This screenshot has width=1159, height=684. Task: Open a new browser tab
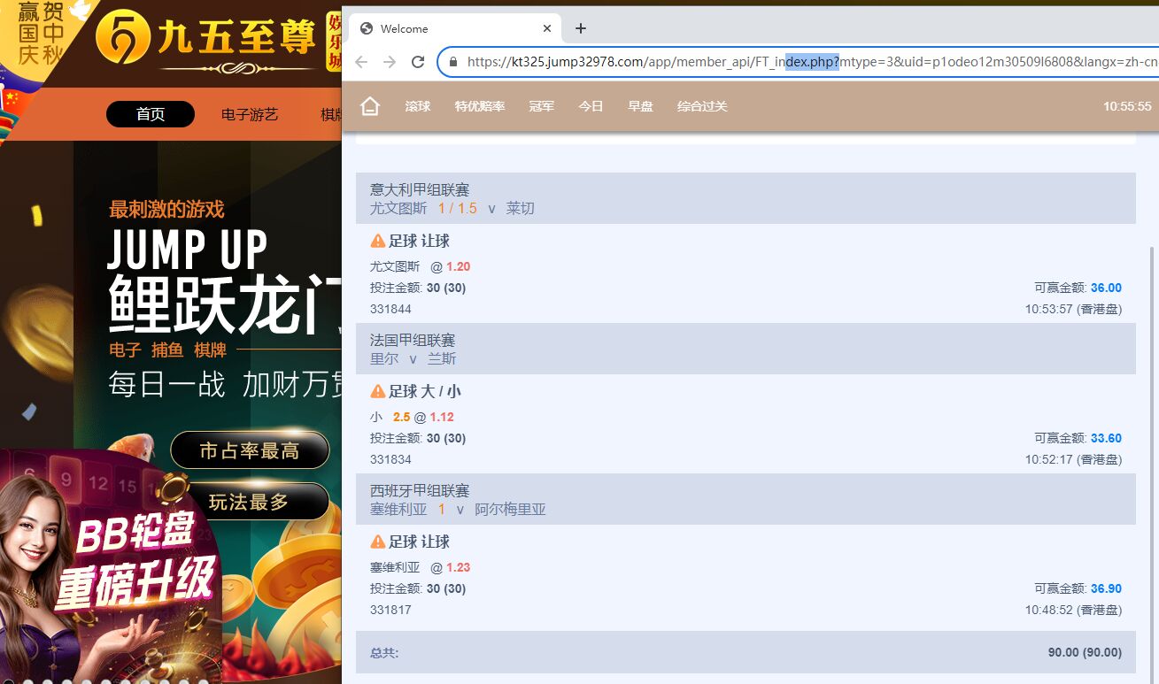pos(581,28)
